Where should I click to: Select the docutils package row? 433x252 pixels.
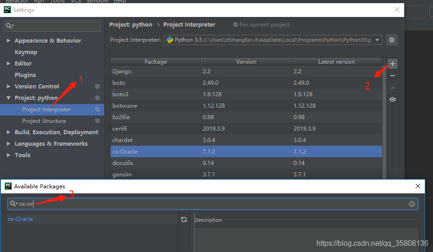(x=246, y=163)
